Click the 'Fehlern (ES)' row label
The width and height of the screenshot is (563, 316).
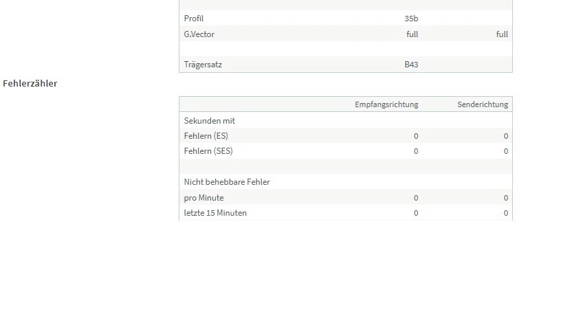pyautogui.click(x=206, y=136)
